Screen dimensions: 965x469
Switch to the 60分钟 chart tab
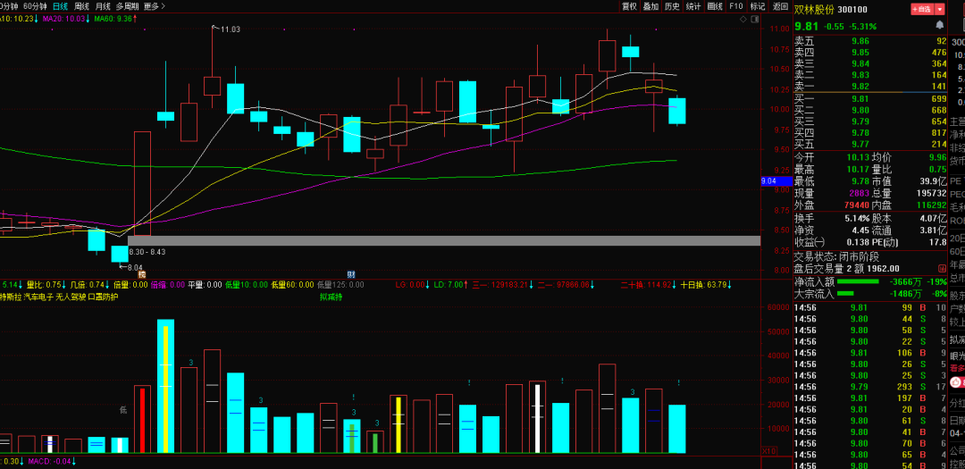(35, 6)
